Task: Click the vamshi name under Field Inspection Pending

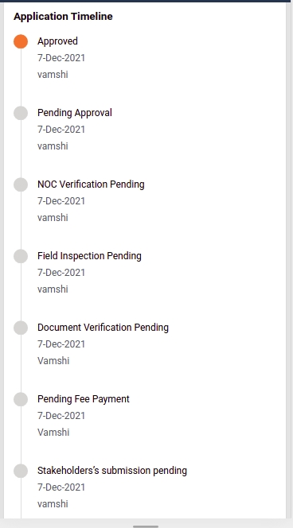Action: (x=53, y=289)
